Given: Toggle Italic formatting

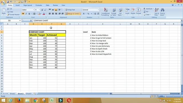Looking at the screenshot, I should tap(26, 14).
